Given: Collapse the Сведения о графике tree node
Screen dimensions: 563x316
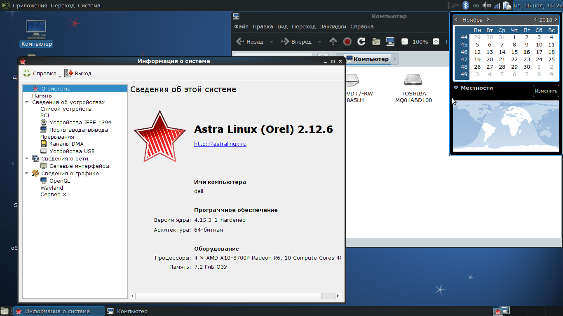Looking at the screenshot, I should (27, 173).
